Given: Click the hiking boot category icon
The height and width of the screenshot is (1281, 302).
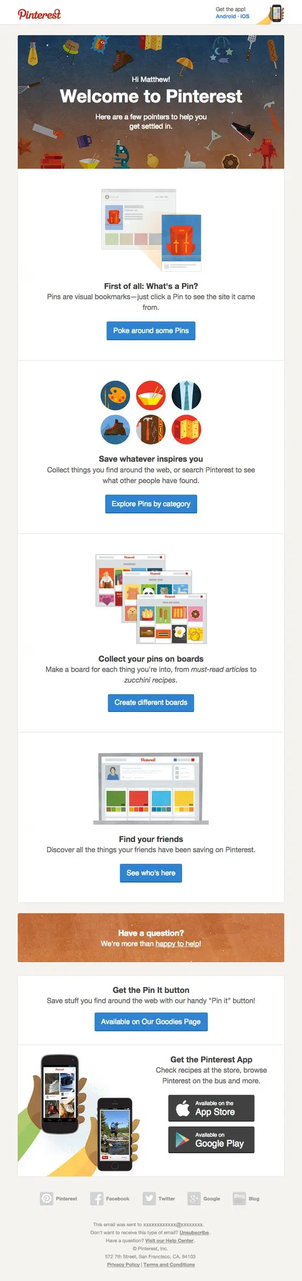Looking at the screenshot, I should 115,430.
